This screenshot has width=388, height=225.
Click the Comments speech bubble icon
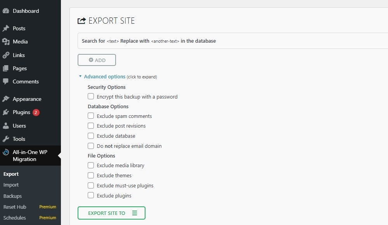(6, 81)
